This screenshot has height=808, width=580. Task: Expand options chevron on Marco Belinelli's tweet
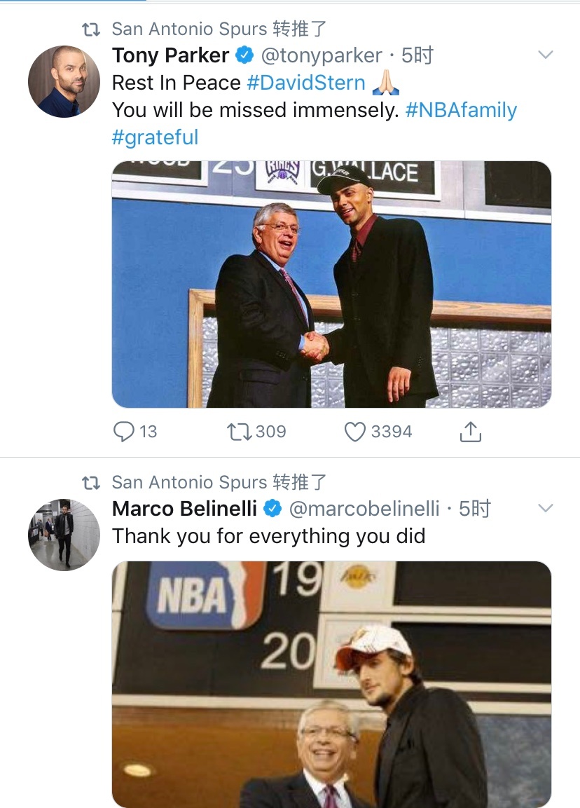[x=545, y=508]
